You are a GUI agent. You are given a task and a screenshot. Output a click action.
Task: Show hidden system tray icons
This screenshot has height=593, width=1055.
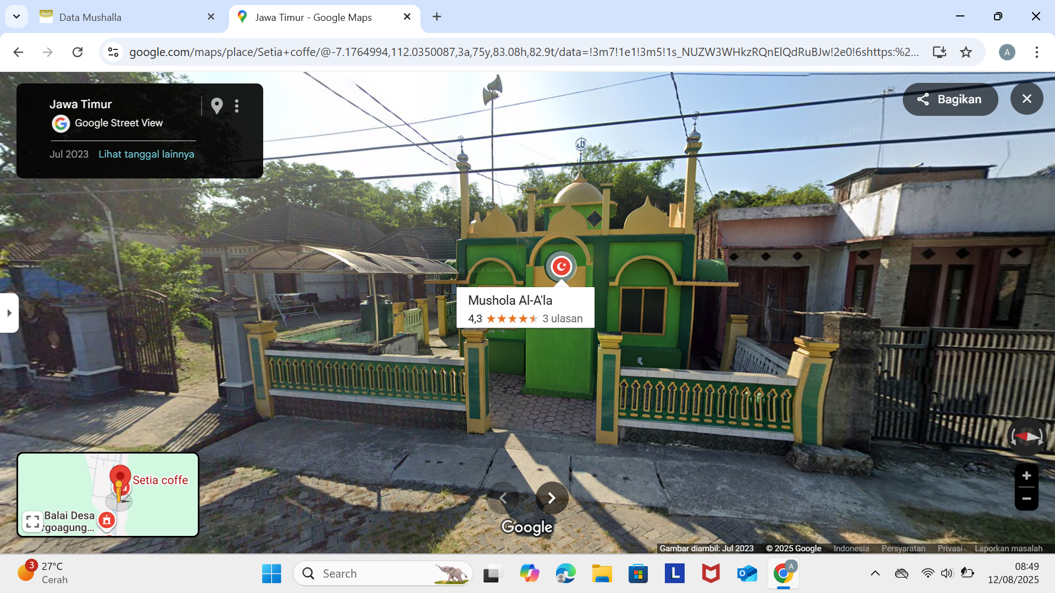pyautogui.click(x=875, y=573)
